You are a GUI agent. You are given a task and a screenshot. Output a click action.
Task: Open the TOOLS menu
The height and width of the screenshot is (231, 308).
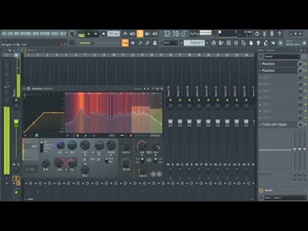(x=55, y=33)
